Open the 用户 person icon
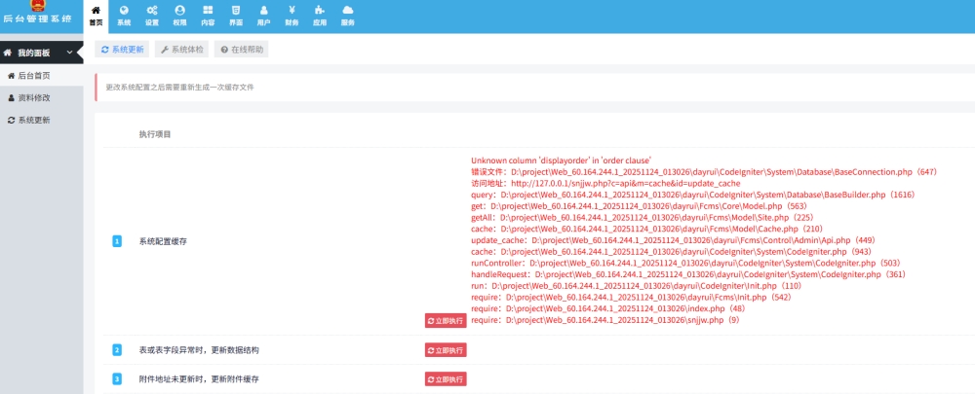 [x=264, y=15]
